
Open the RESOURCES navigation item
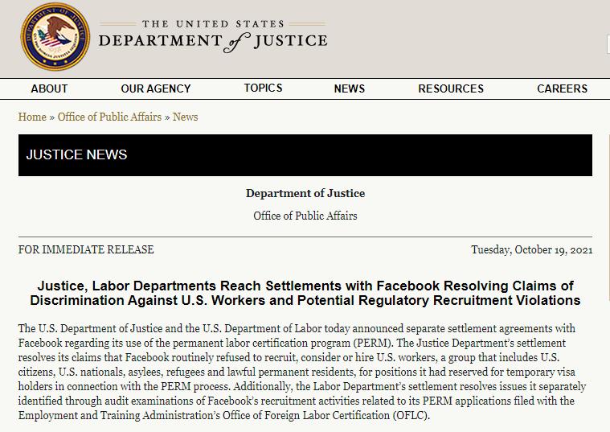pos(451,88)
